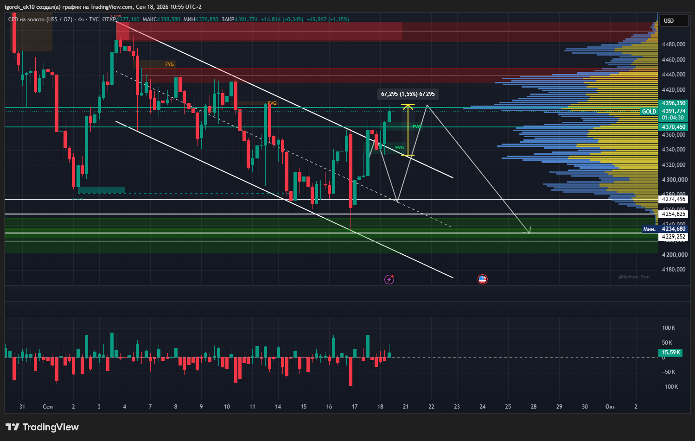The image size is (695, 441).
Task: Click the 4480,000 price axis tick
Action: coord(674,44)
